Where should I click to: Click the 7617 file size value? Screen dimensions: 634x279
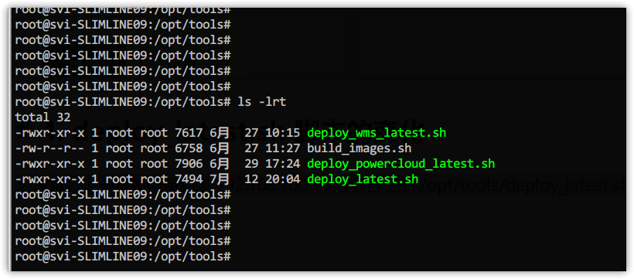189,133
